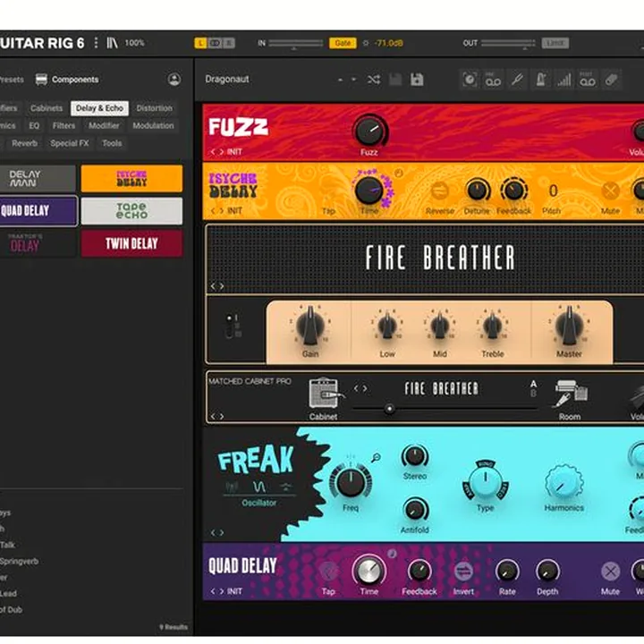
Task: Choose the Quad Delay component tile
Action: coord(38,211)
